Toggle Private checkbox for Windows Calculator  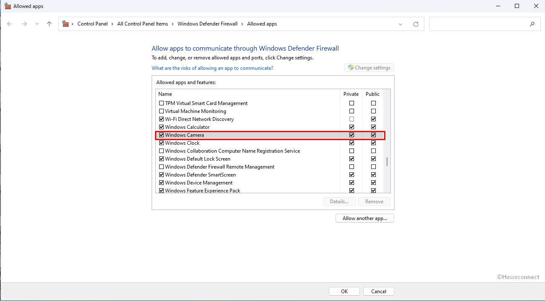(351, 127)
